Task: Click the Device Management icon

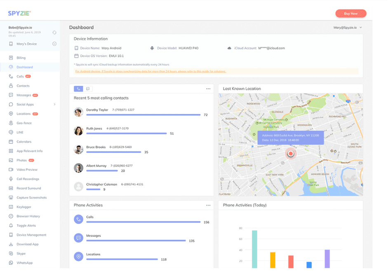Action: pos(11,235)
